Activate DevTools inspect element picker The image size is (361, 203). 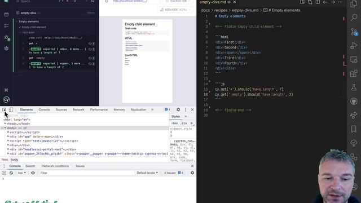(4, 110)
